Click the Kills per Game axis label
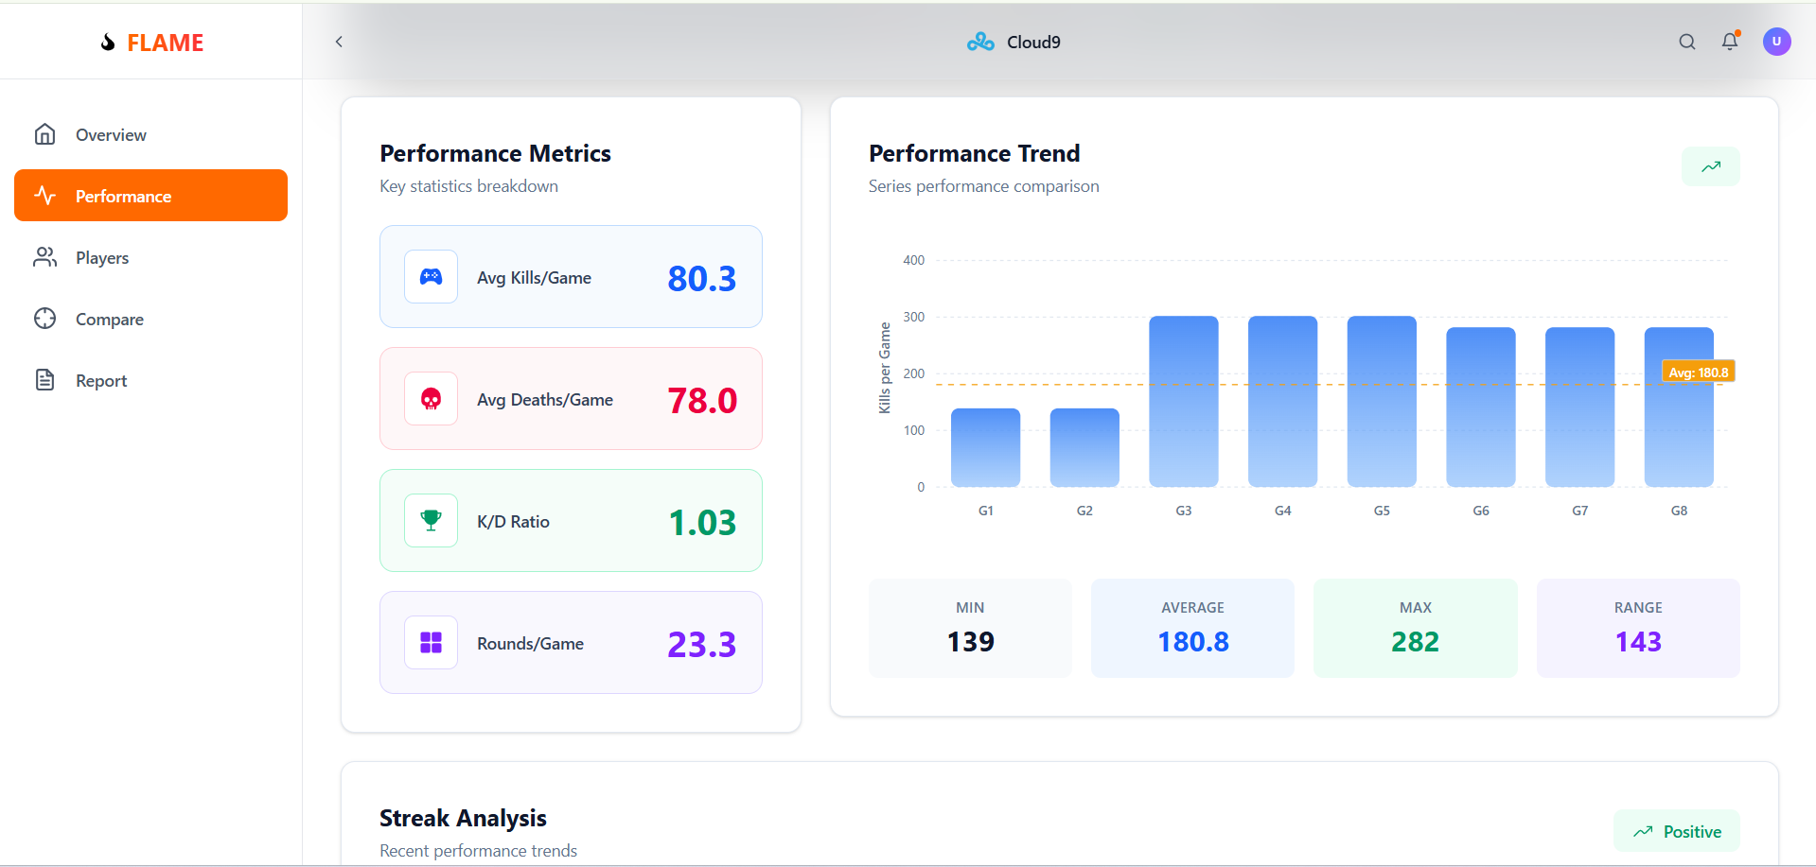This screenshot has width=1816, height=867. (885, 368)
